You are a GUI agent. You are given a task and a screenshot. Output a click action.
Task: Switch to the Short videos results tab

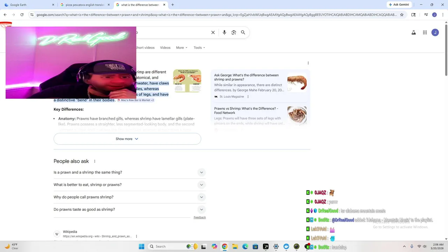pos(145,48)
